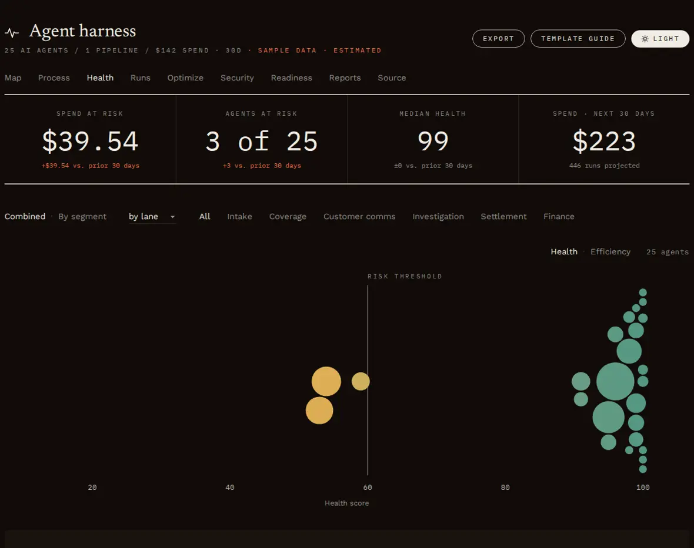Click the EXPORT button
This screenshot has width=694, height=548.
pos(498,39)
